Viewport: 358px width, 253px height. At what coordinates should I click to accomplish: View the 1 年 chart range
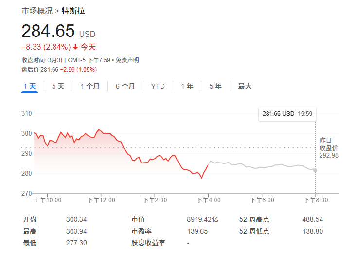(187, 86)
